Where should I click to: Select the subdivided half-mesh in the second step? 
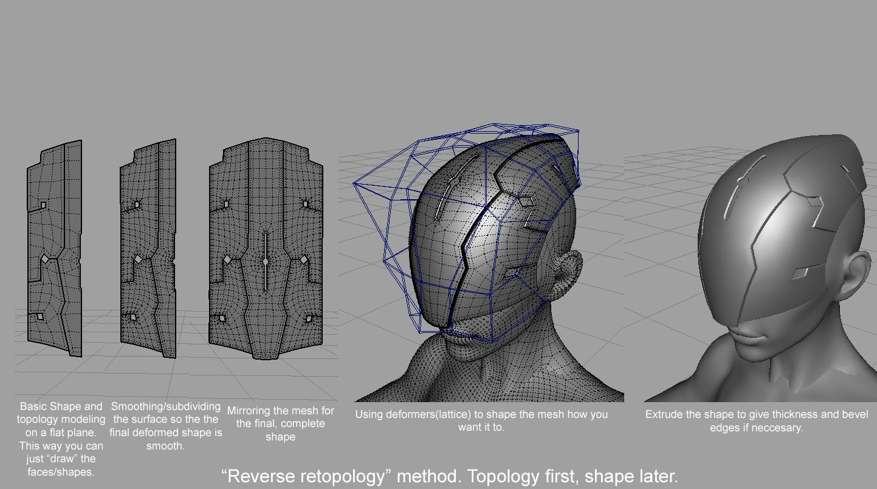coord(149,248)
